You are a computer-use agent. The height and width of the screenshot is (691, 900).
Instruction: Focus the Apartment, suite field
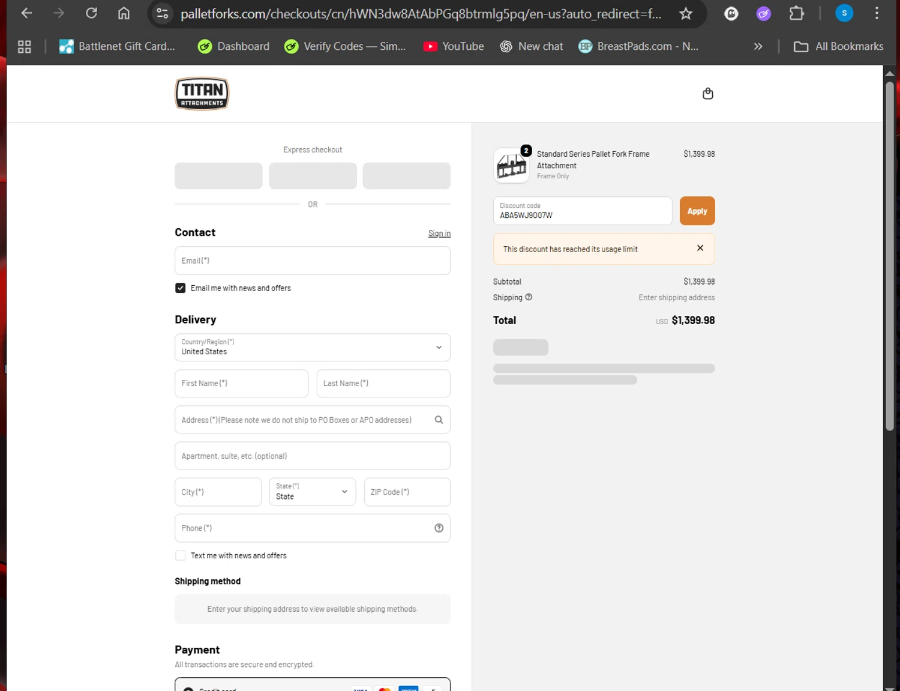click(313, 456)
